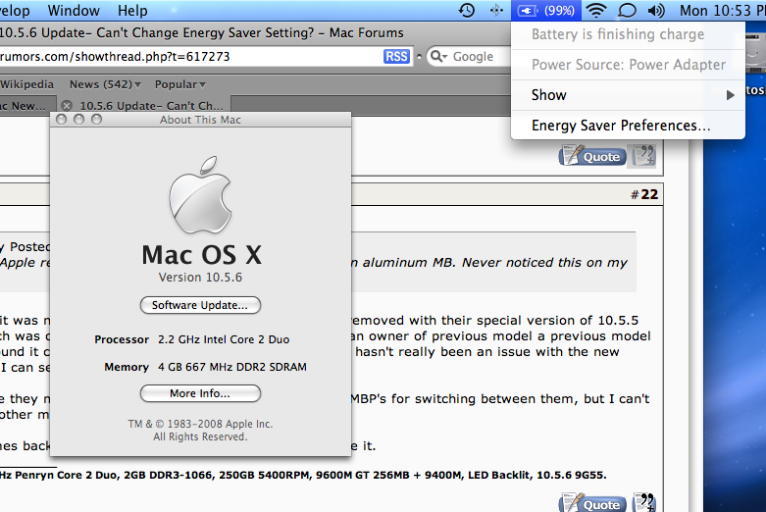Open the News (542) bookmarks dropdown
Screen dimensions: 766x512
(x=105, y=84)
